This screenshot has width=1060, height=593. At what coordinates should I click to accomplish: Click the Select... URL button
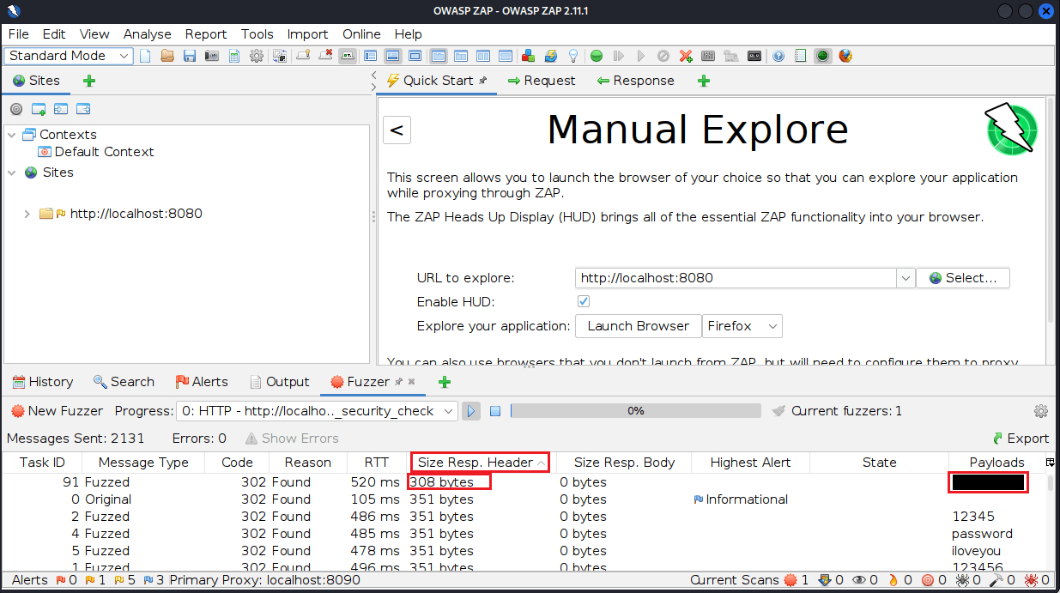pos(963,278)
